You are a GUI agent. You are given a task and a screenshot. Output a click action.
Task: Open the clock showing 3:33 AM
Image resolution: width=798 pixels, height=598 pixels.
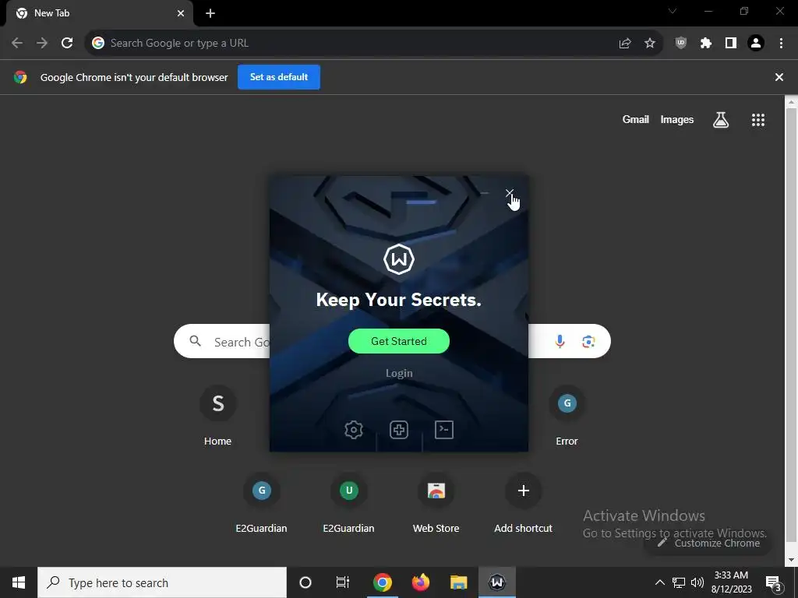pyautogui.click(x=731, y=582)
